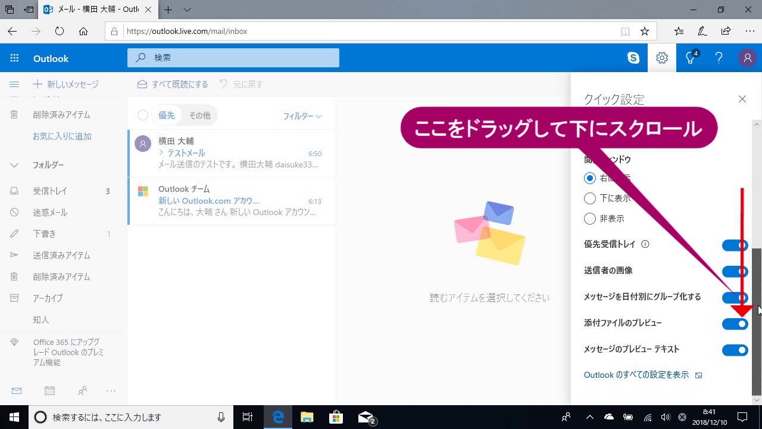Image resolution: width=762 pixels, height=429 pixels.
Task: Open the Outlook app launcher grid
Action: click(x=14, y=58)
